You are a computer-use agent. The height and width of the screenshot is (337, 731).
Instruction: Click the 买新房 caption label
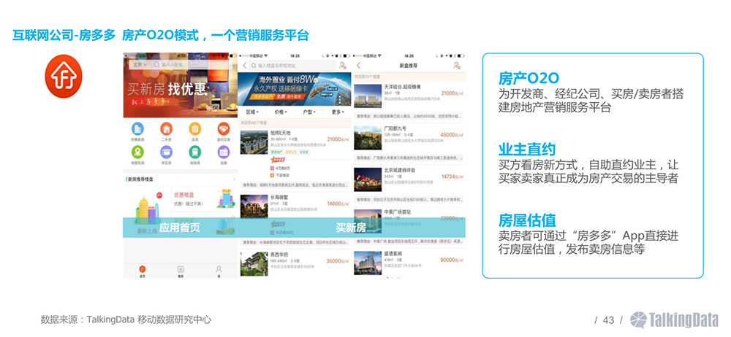pyautogui.click(x=351, y=228)
